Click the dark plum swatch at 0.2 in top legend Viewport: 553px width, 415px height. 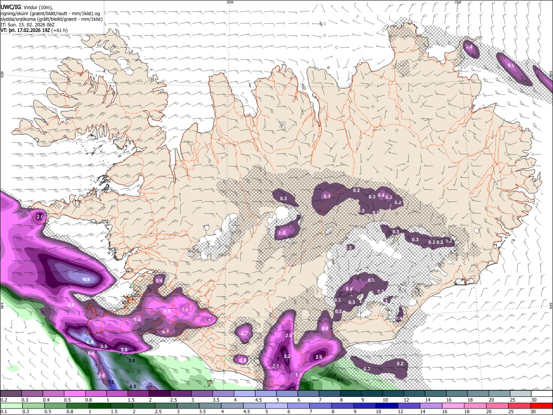click(11, 393)
